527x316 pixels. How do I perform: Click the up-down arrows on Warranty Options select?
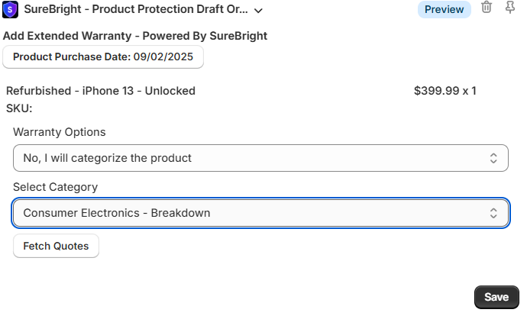(493, 158)
